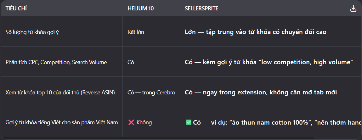362x140 pixels.
Task: Click the 'Rất lớn' cell
Action: 136,32
